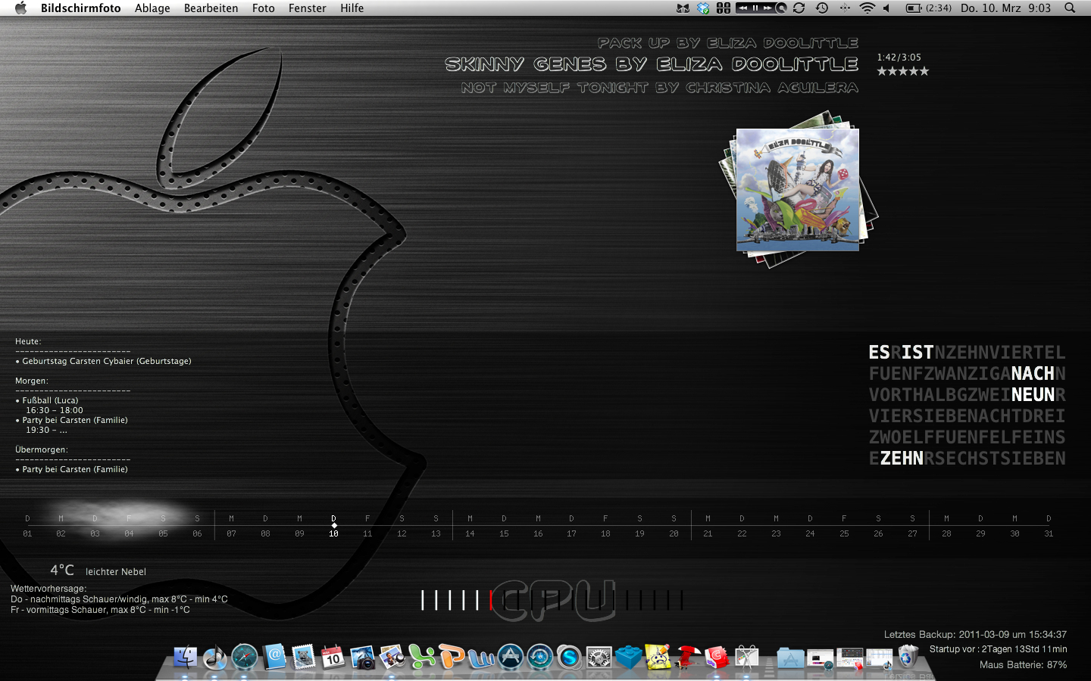Select day 31 on the calendar strip

[1049, 527]
